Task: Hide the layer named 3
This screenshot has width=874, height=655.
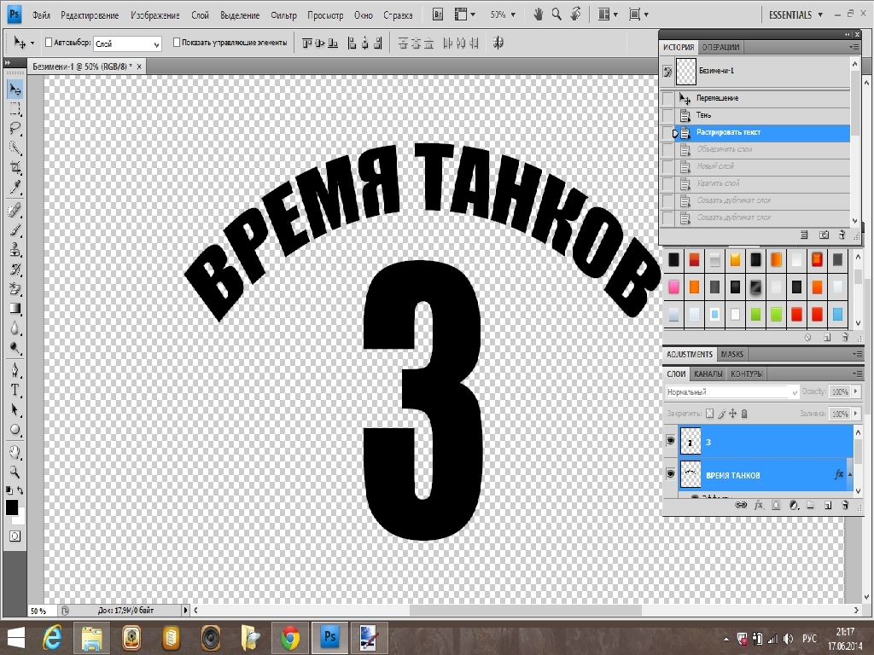Action: [x=670, y=441]
